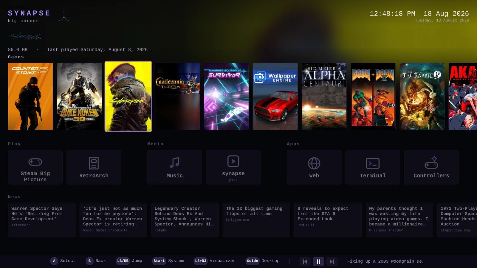Screen dimensions: 477x268
Task: Open the Steam Big Picture gamepad icon
Action: 35,162
